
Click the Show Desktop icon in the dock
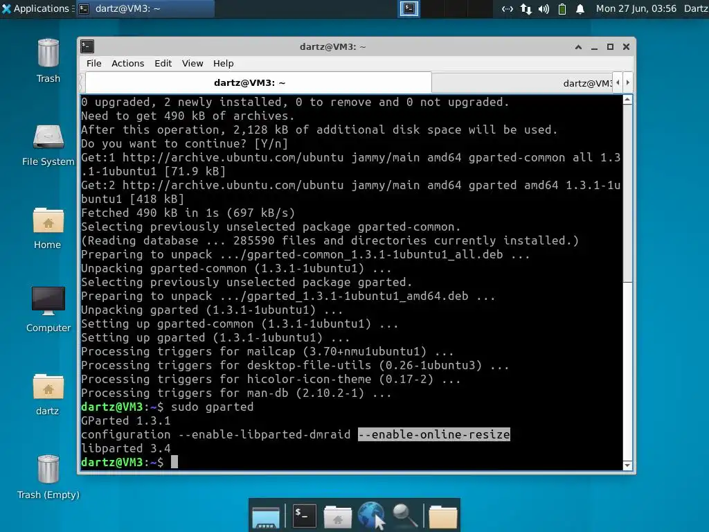266,517
